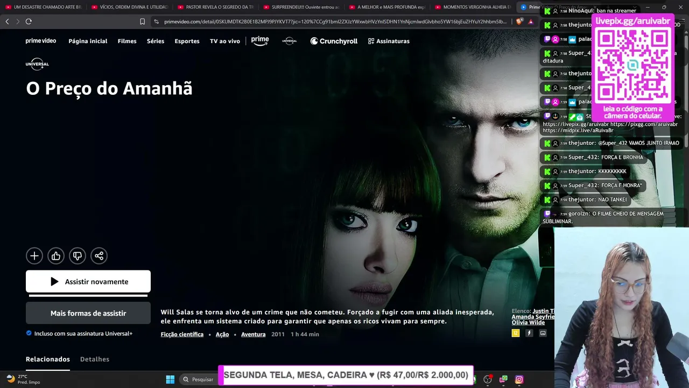This screenshot has height=388, width=689.
Task: Open the Página inicial menu item
Action: click(88, 41)
